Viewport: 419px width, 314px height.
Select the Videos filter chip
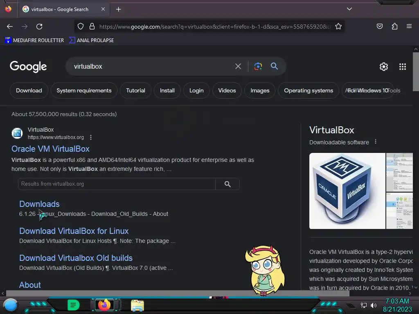click(x=227, y=90)
